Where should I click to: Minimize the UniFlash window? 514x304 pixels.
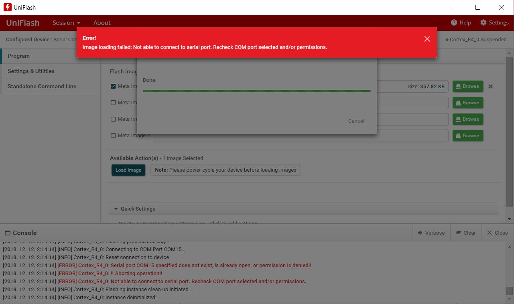click(x=455, y=7)
